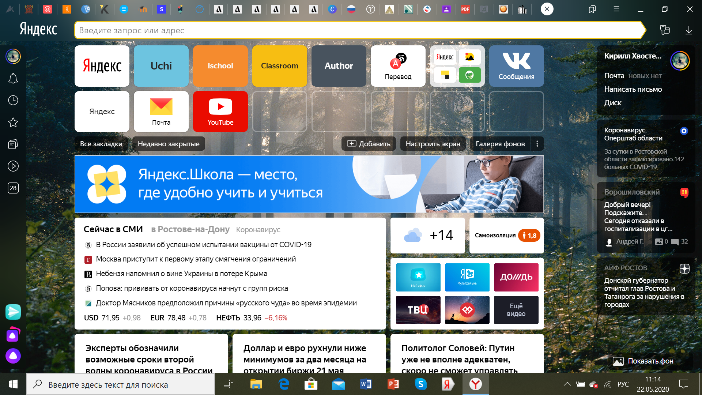Switch to Коронавирус news tab
The width and height of the screenshot is (702, 395).
click(x=258, y=230)
